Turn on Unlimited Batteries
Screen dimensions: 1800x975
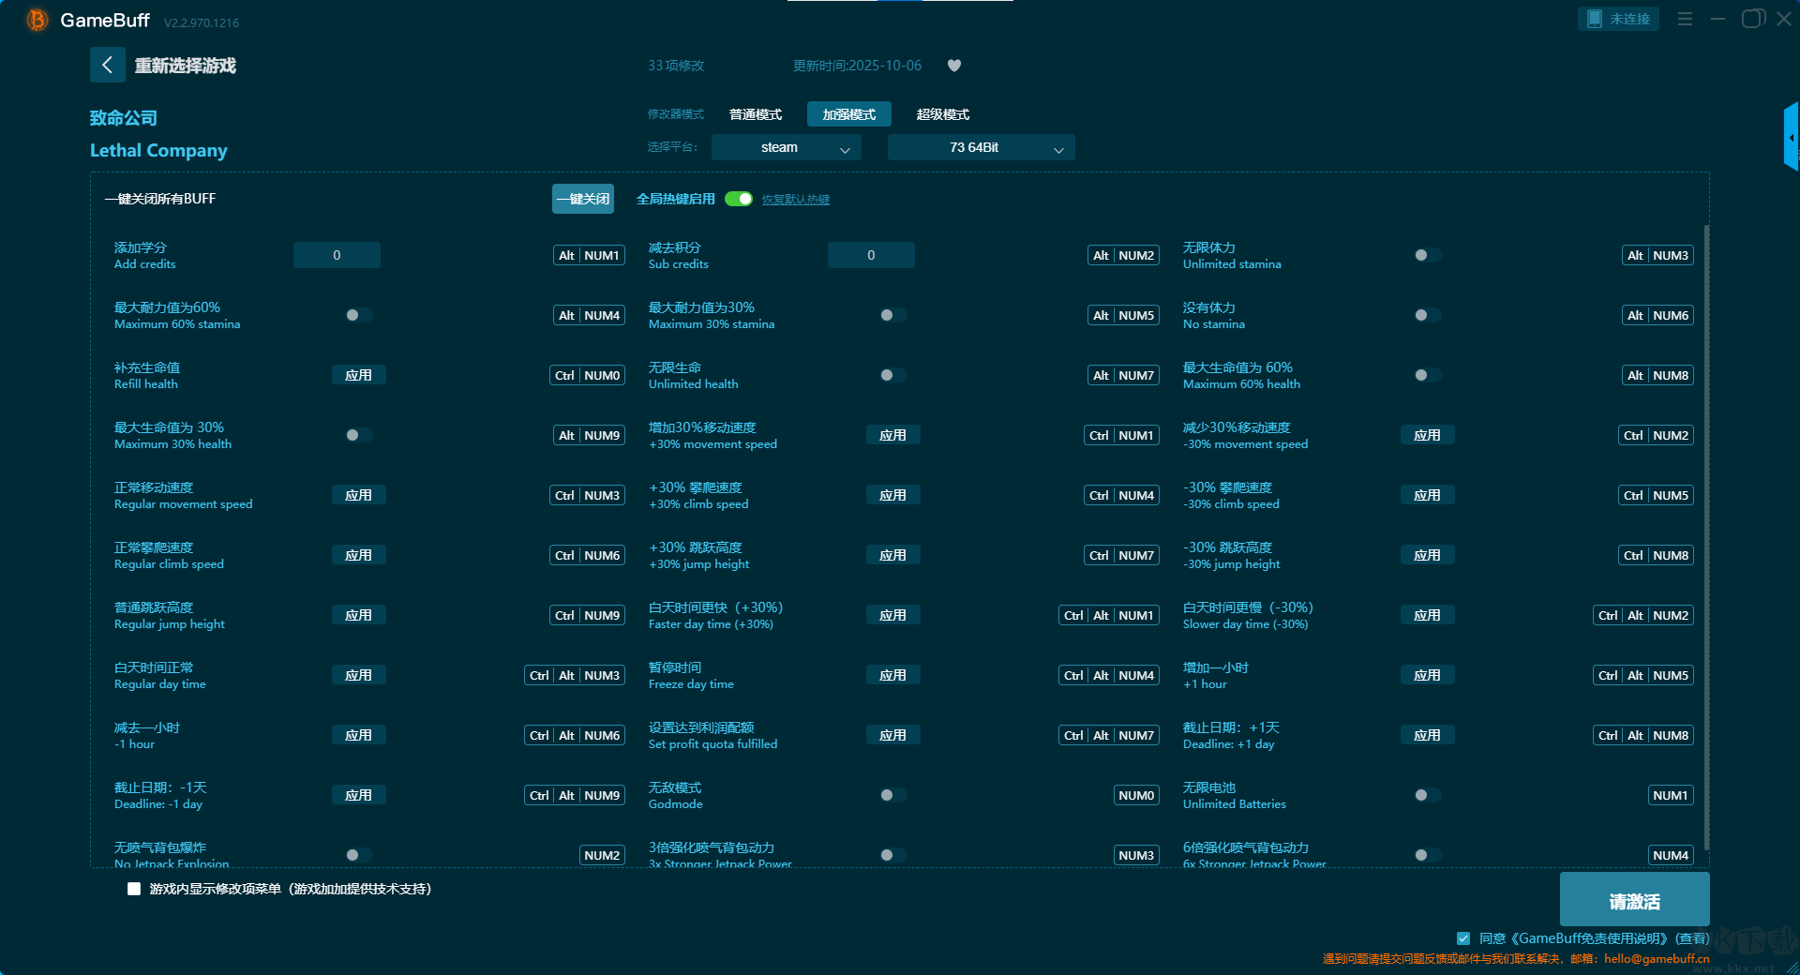pos(1428,795)
